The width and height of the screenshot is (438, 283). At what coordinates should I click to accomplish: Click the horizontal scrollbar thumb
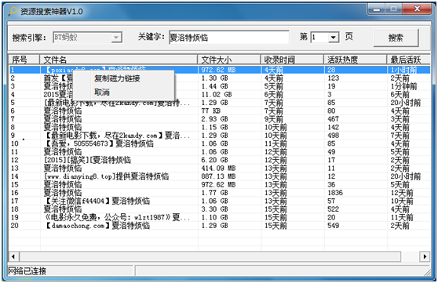tap(210, 256)
